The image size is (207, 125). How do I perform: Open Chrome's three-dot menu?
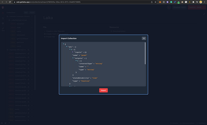(204, 2)
